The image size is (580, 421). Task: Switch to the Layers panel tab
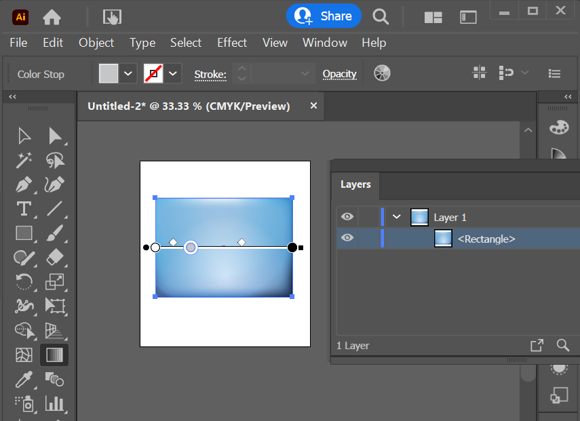click(355, 184)
